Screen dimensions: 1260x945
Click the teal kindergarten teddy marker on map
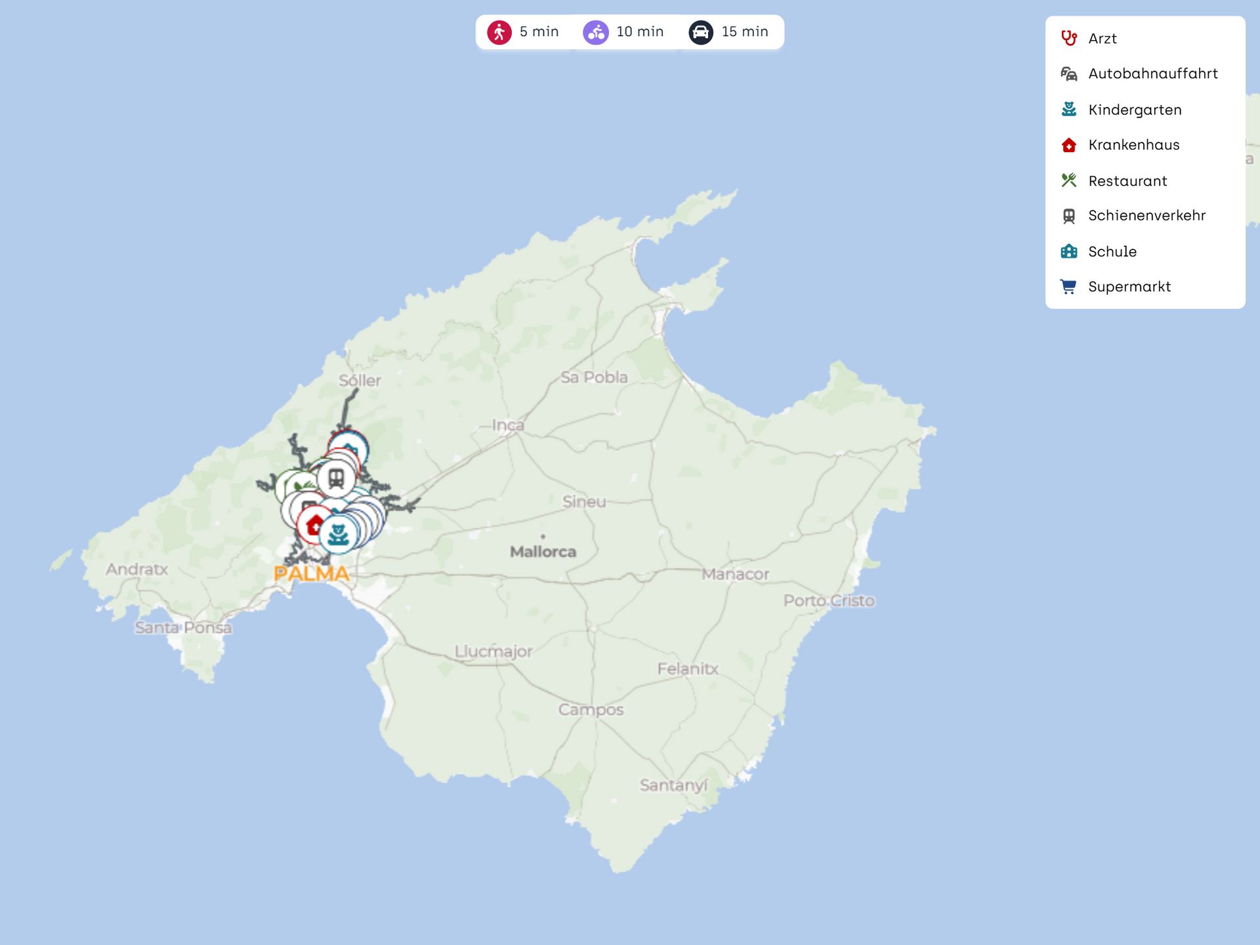point(339,534)
